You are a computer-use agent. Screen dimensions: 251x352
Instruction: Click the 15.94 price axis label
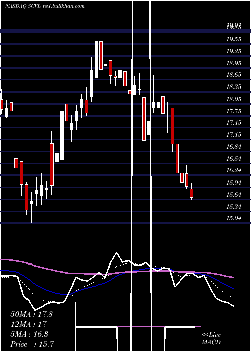(234, 183)
